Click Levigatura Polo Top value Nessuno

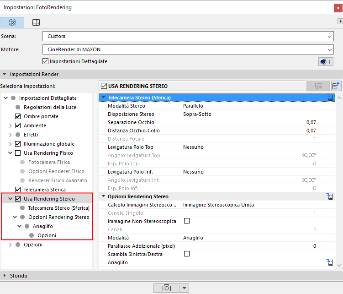pos(193,147)
